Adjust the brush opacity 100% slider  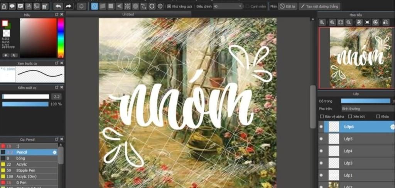click(x=25, y=104)
